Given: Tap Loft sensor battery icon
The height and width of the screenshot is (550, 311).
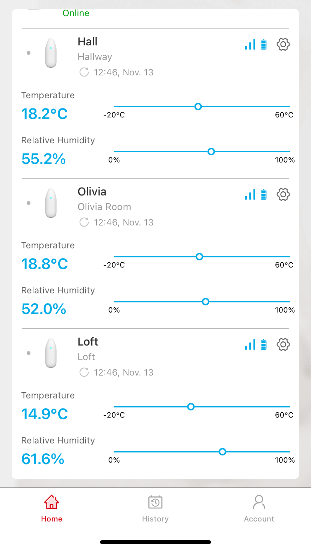Looking at the screenshot, I should coord(264,344).
